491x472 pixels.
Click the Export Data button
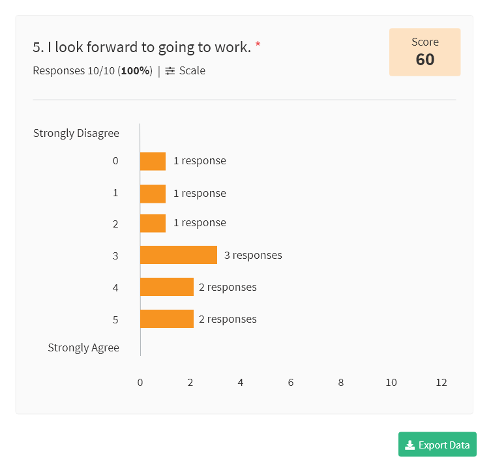437,444
